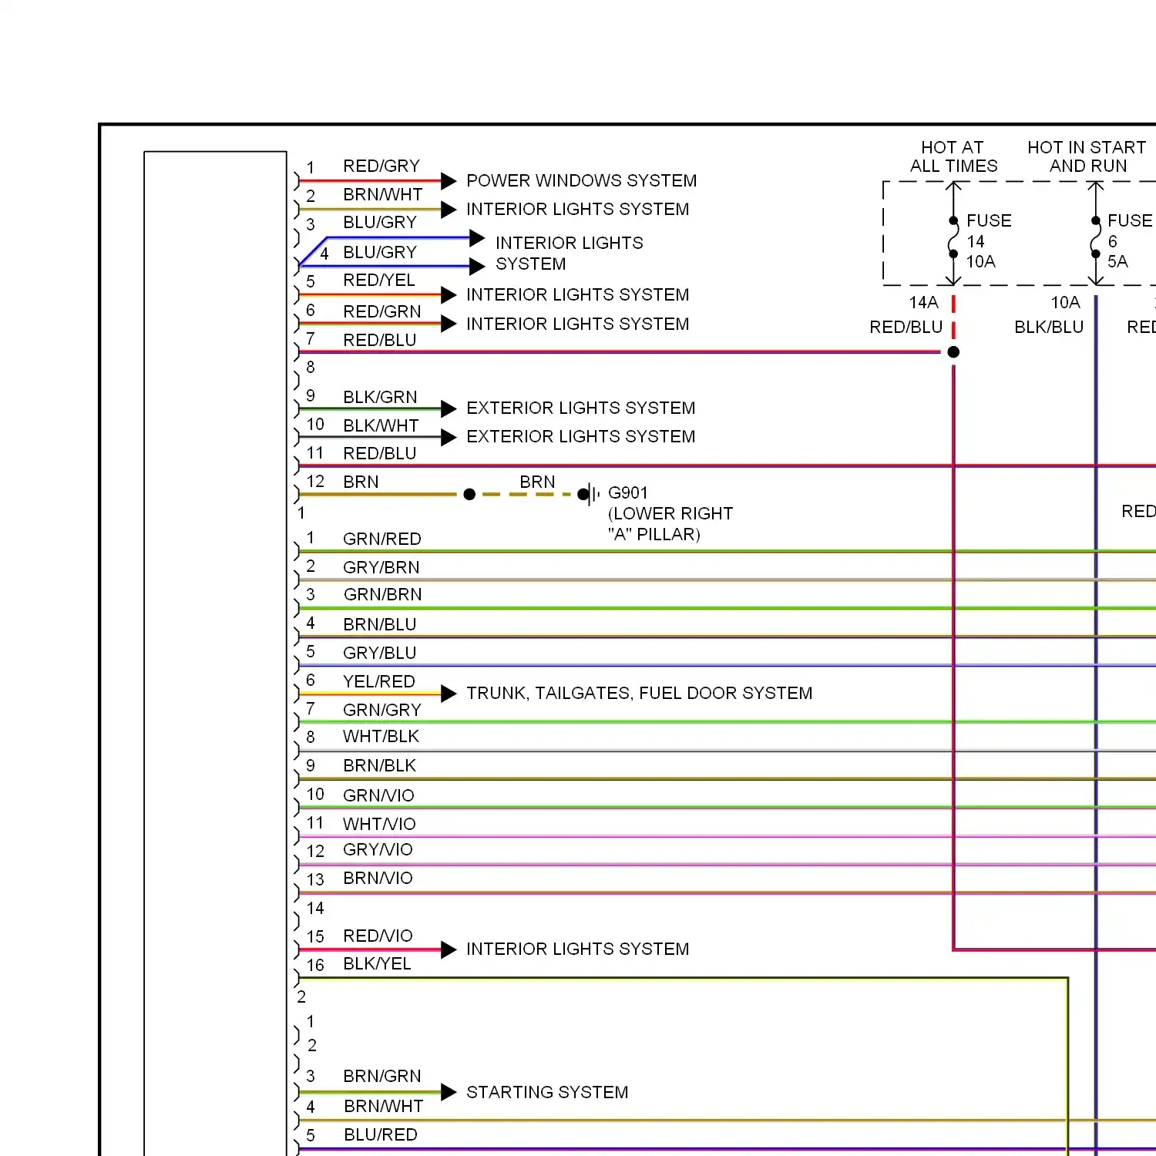Click INTERIOR LIGHTS SYSTEM beside the RED/GRN wire
The height and width of the screenshot is (1156, 1156).
(x=577, y=324)
